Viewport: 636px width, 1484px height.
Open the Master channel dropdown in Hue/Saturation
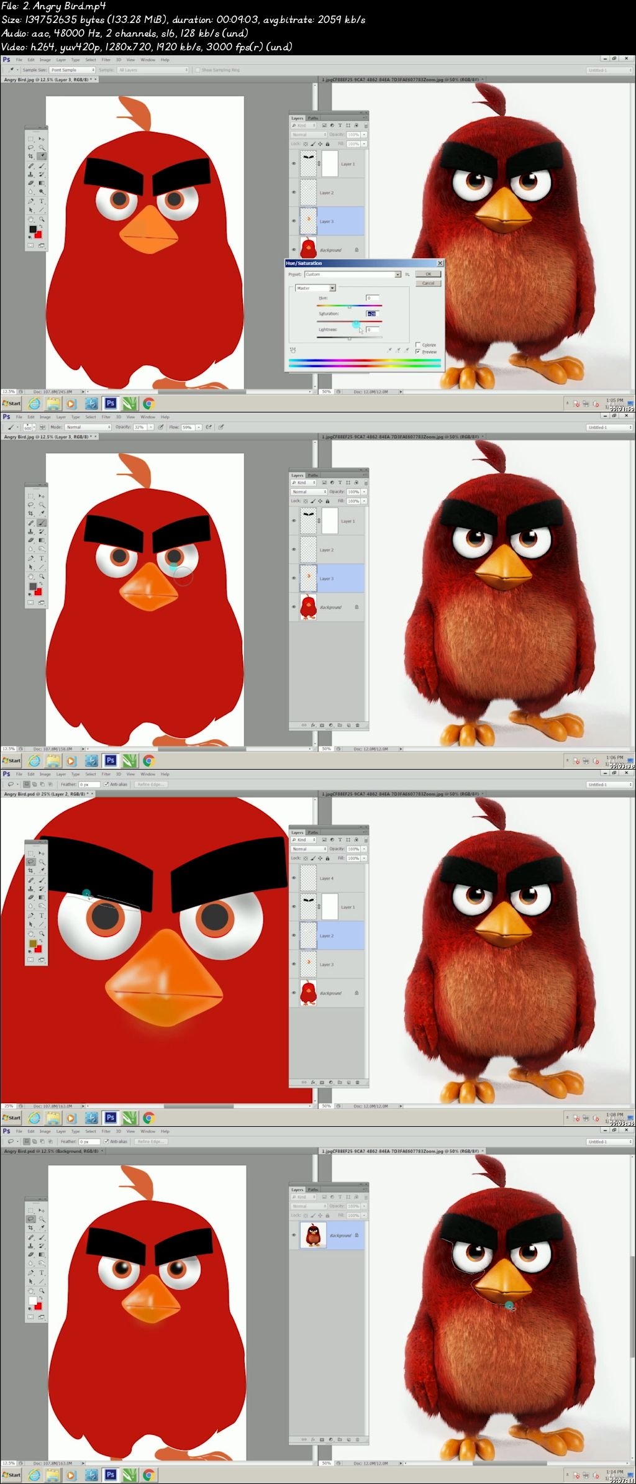tap(316, 288)
